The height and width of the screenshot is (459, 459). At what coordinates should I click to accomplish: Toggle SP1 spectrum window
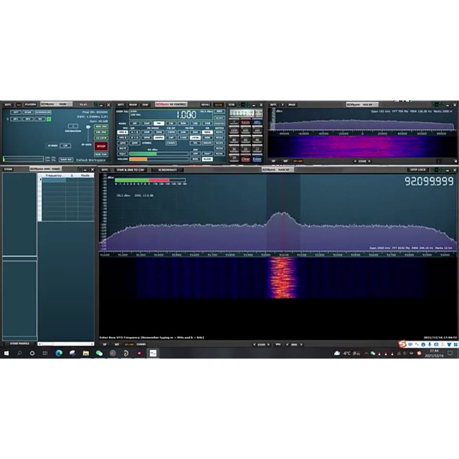[x=16, y=119]
